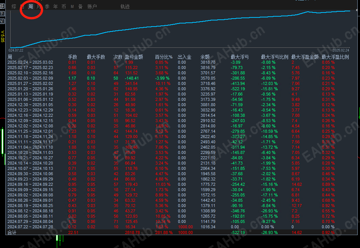Click the 周 column header
Screen dimensions: 360x248
[x=10, y=57]
